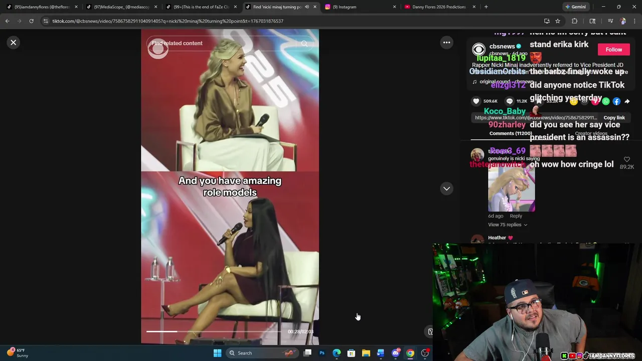The image size is (642, 361).
Task: Open the three-dot more options menu on the video
Action: pyautogui.click(x=446, y=43)
